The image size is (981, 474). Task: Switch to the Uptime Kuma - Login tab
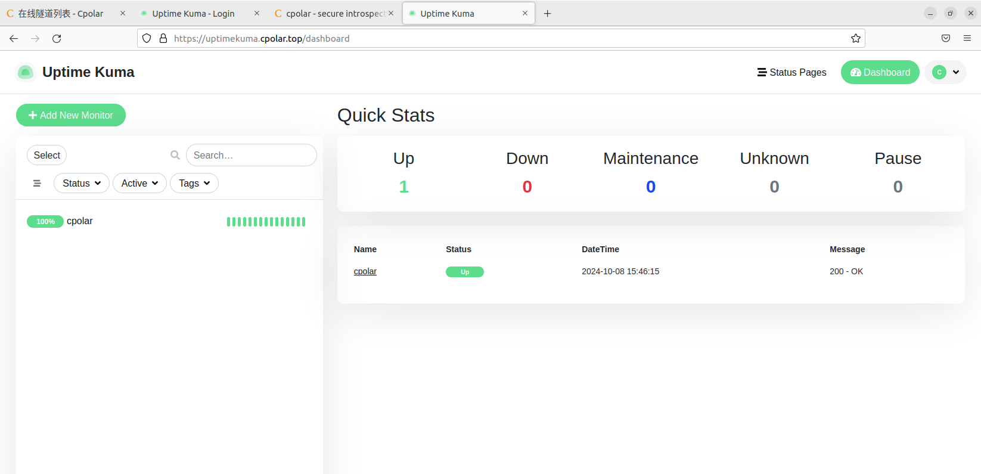[193, 13]
